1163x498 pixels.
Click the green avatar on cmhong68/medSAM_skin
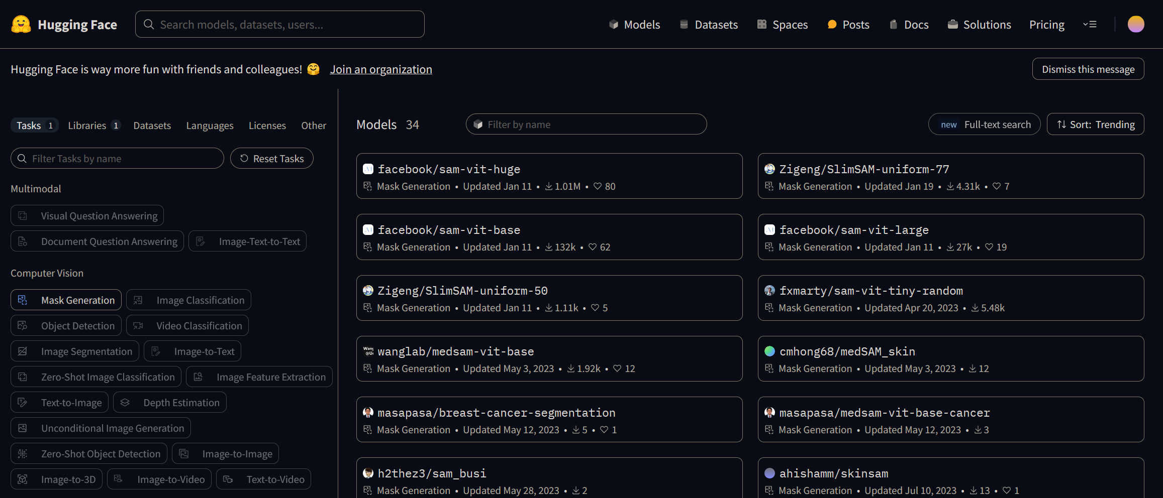[770, 351]
